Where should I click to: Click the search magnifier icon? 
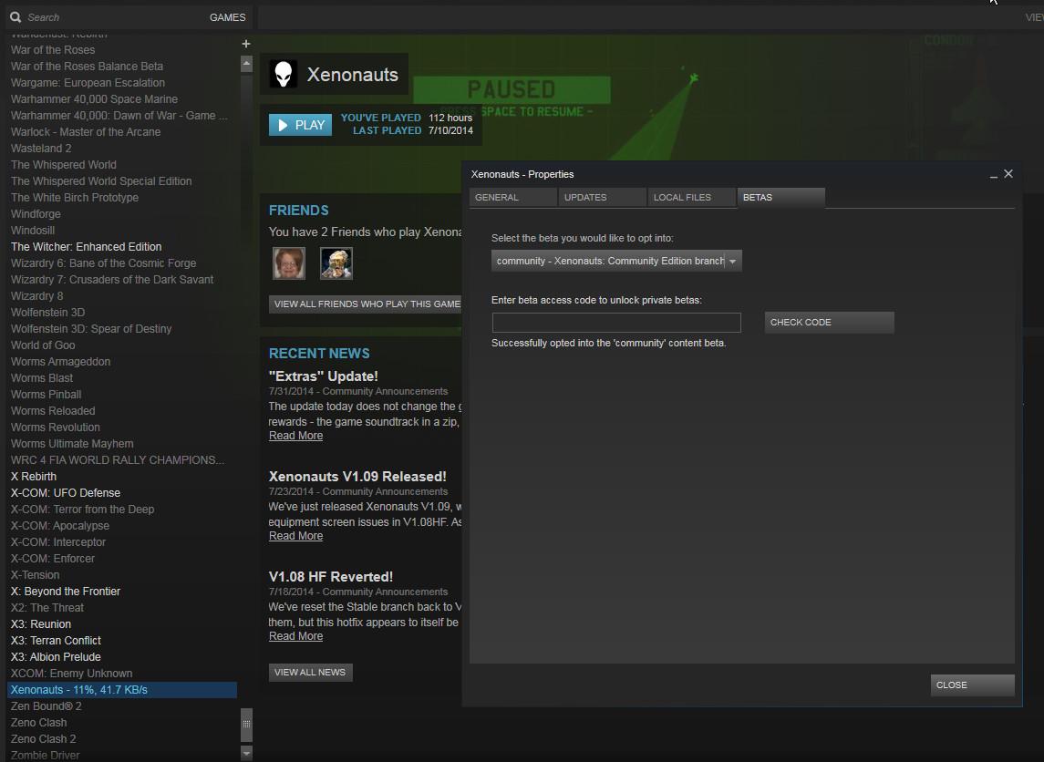click(16, 16)
